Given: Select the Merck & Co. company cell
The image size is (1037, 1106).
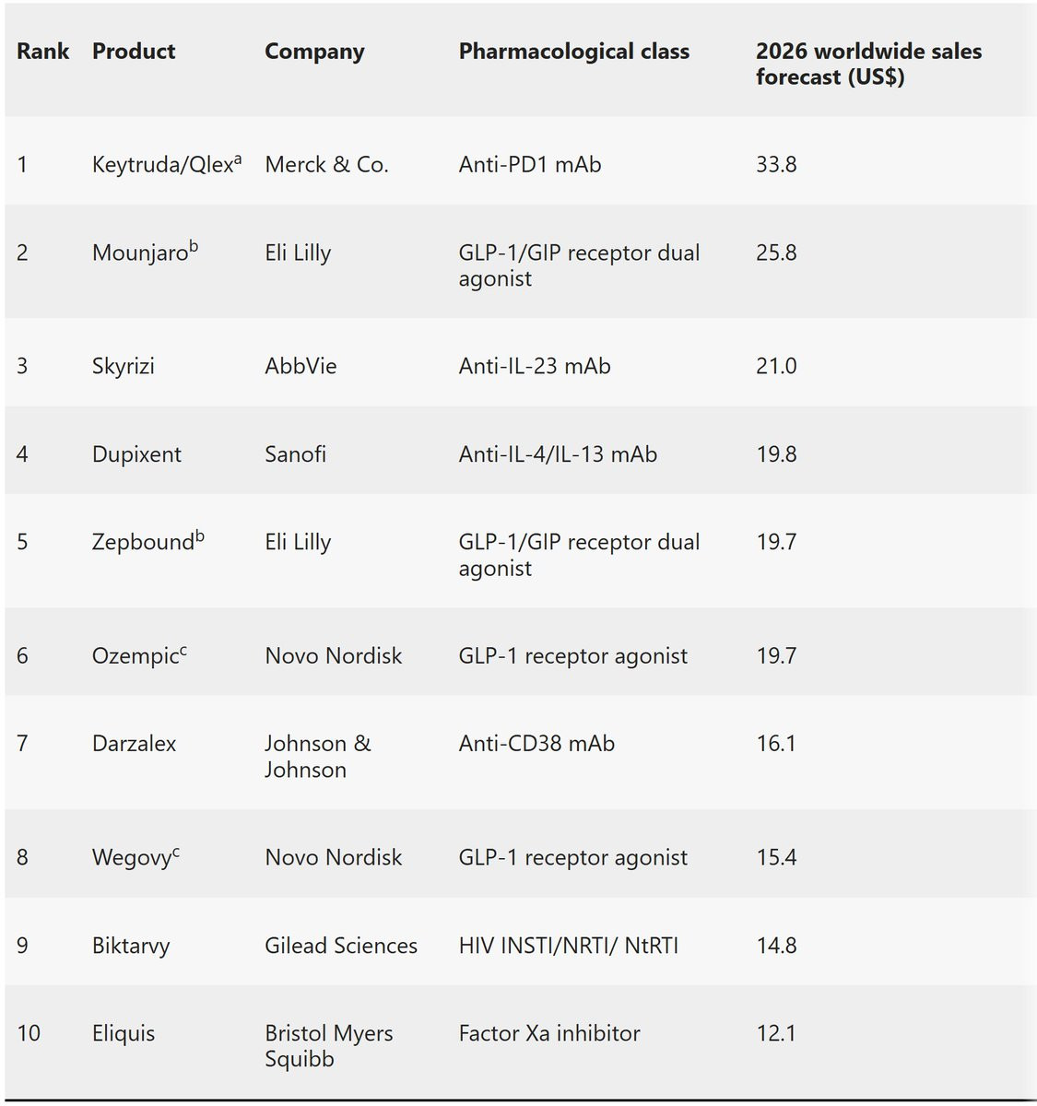Looking at the screenshot, I should point(326,165).
